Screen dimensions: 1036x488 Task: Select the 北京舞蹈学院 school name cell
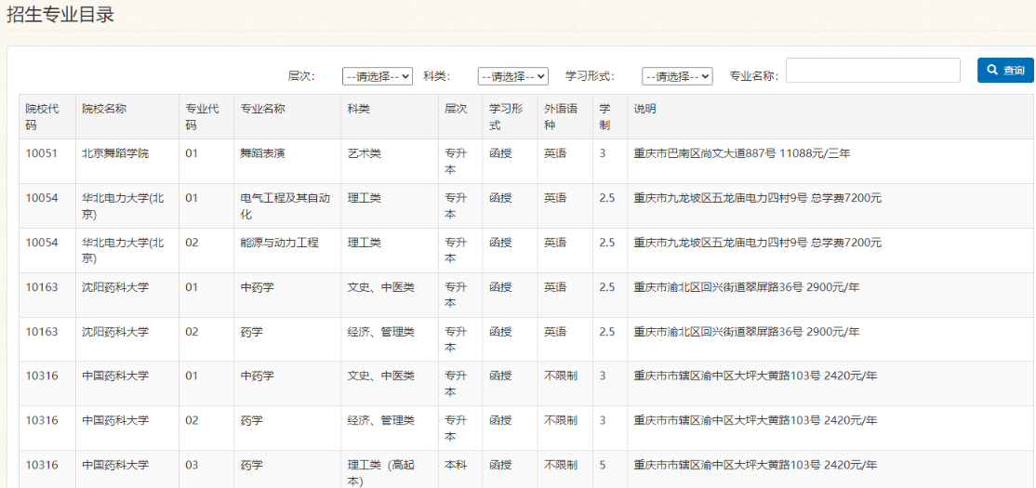click(115, 153)
